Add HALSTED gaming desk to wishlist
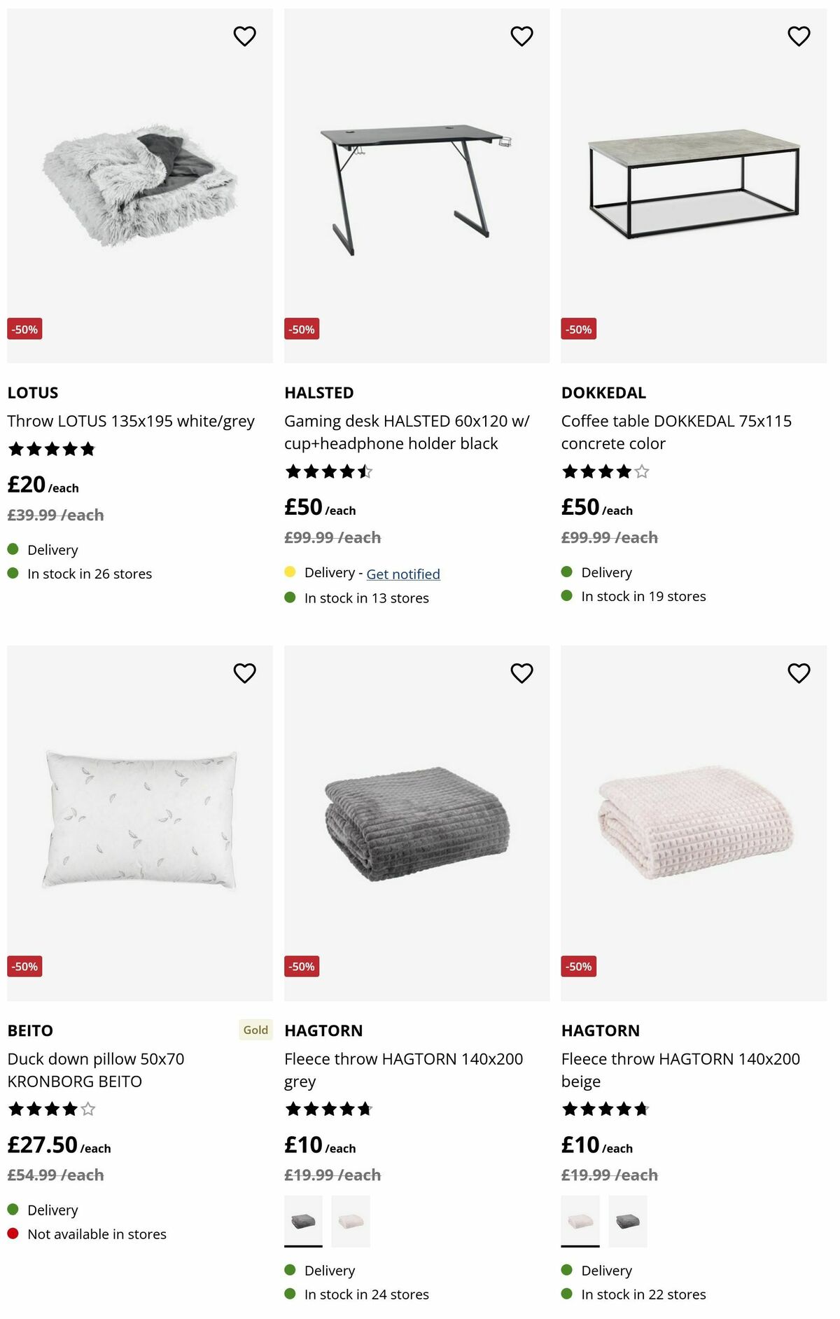Viewport: 840px width, 1319px height. point(521,36)
